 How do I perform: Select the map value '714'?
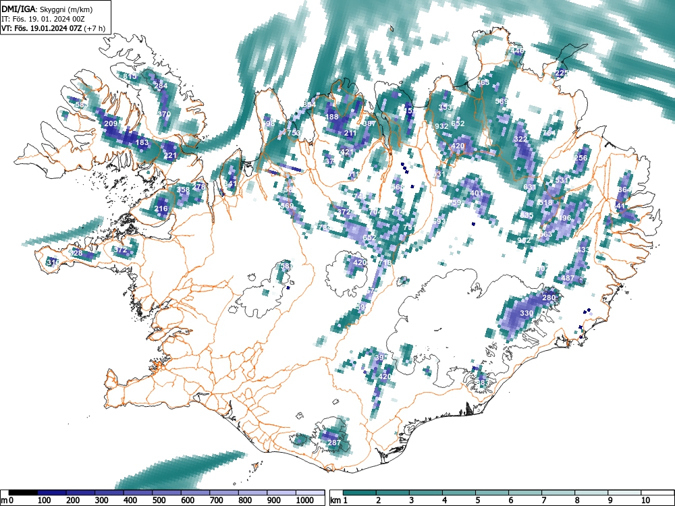[398, 212]
